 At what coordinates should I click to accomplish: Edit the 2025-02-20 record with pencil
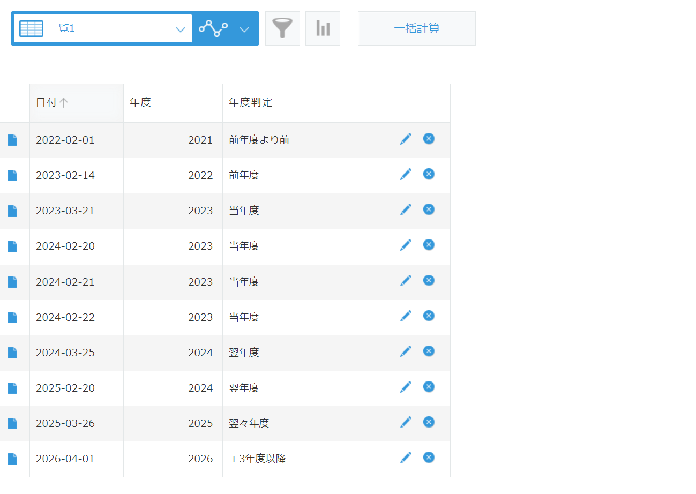click(x=406, y=387)
